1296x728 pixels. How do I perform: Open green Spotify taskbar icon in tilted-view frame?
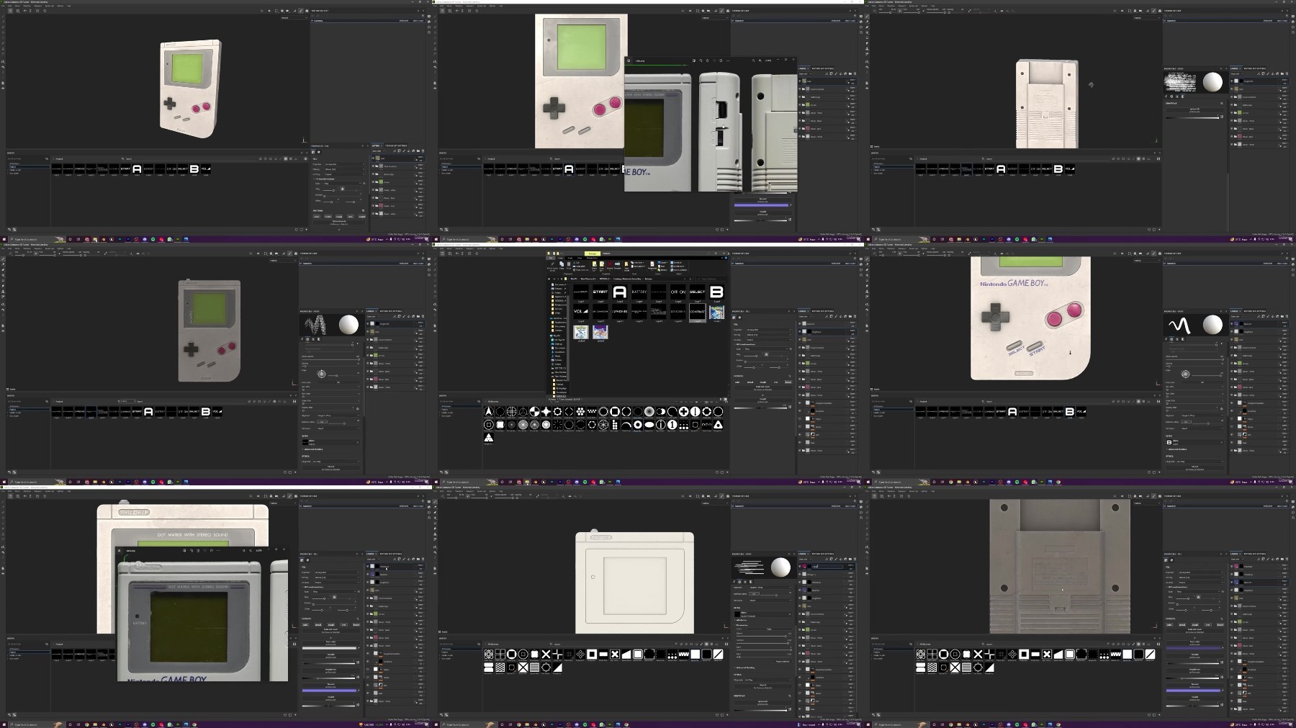pos(153,239)
